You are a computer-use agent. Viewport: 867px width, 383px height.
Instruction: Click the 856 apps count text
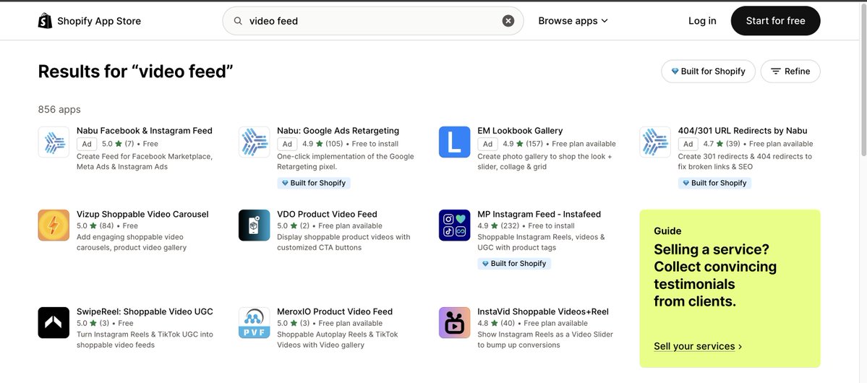click(x=59, y=109)
